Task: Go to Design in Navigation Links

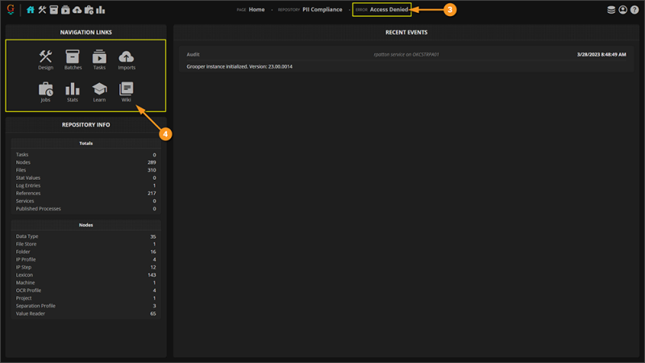Action: [46, 60]
